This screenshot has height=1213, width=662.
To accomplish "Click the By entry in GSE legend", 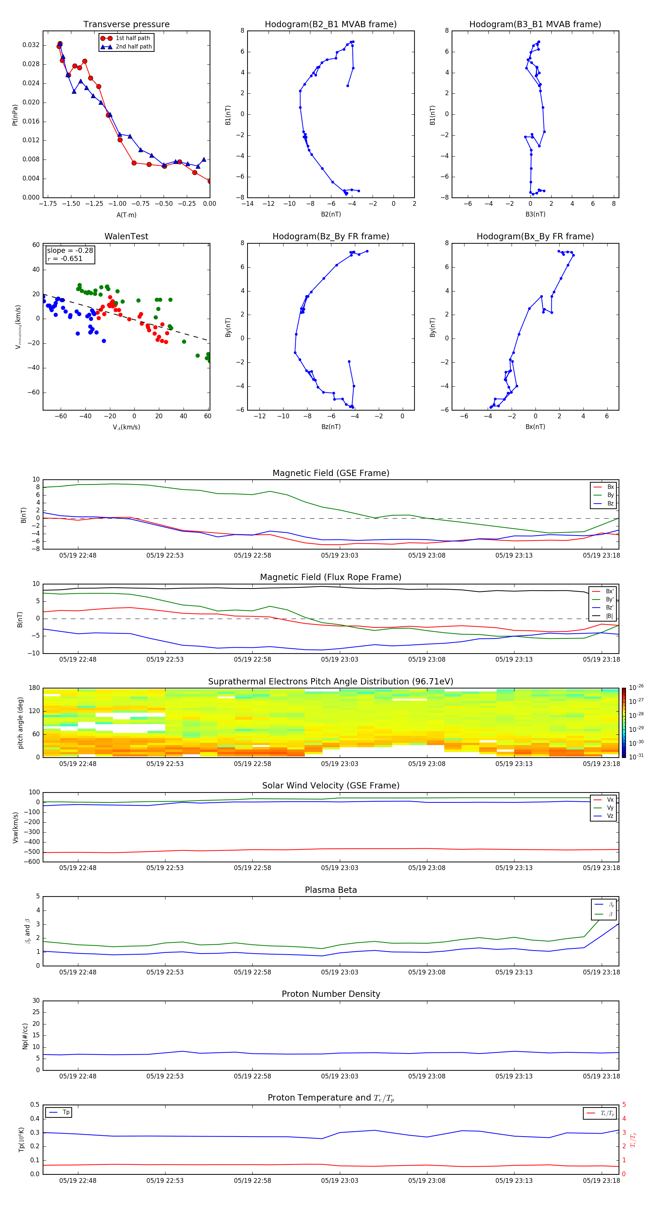I will coord(604,495).
